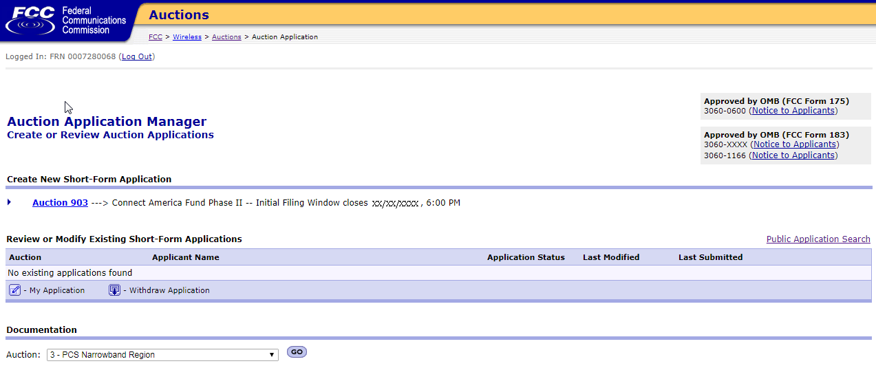Open Public Application Search
The image size is (876, 368).
pyautogui.click(x=818, y=239)
